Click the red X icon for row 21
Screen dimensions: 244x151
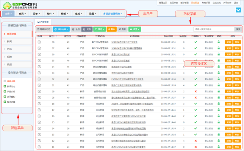tap(196, 91)
